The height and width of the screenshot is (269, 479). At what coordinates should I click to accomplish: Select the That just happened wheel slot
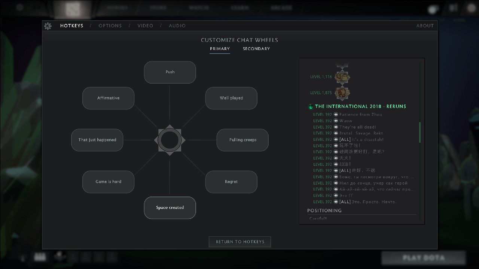[x=97, y=140]
